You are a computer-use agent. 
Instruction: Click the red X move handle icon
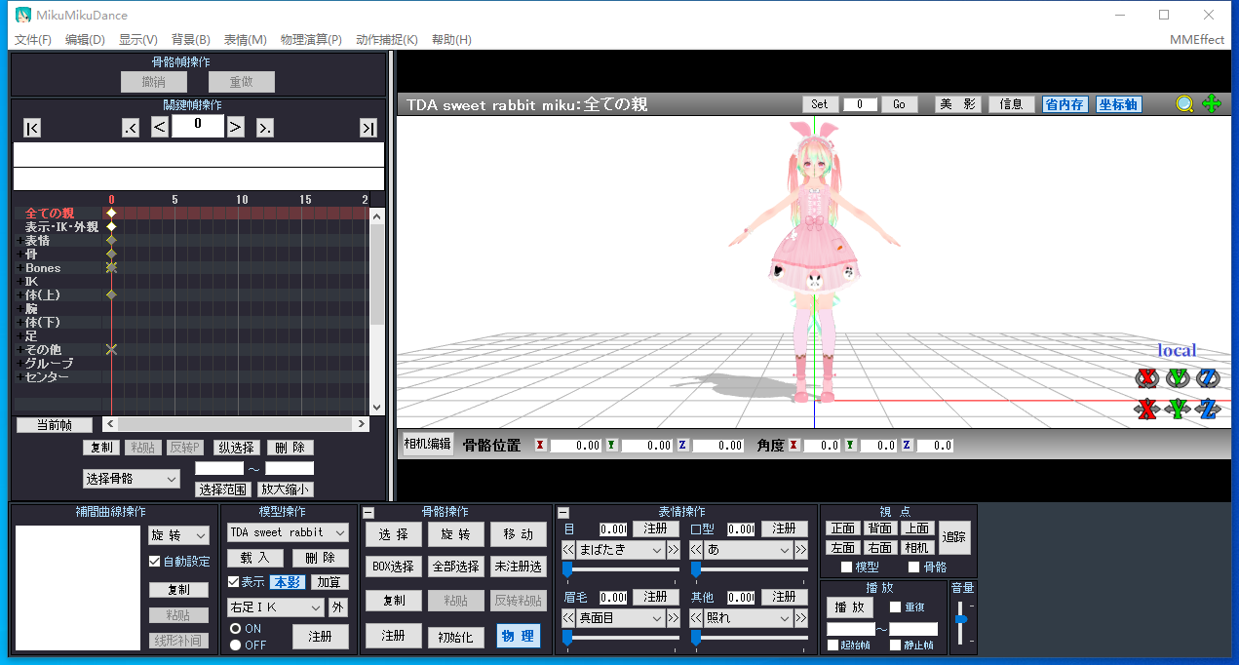(1147, 410)
